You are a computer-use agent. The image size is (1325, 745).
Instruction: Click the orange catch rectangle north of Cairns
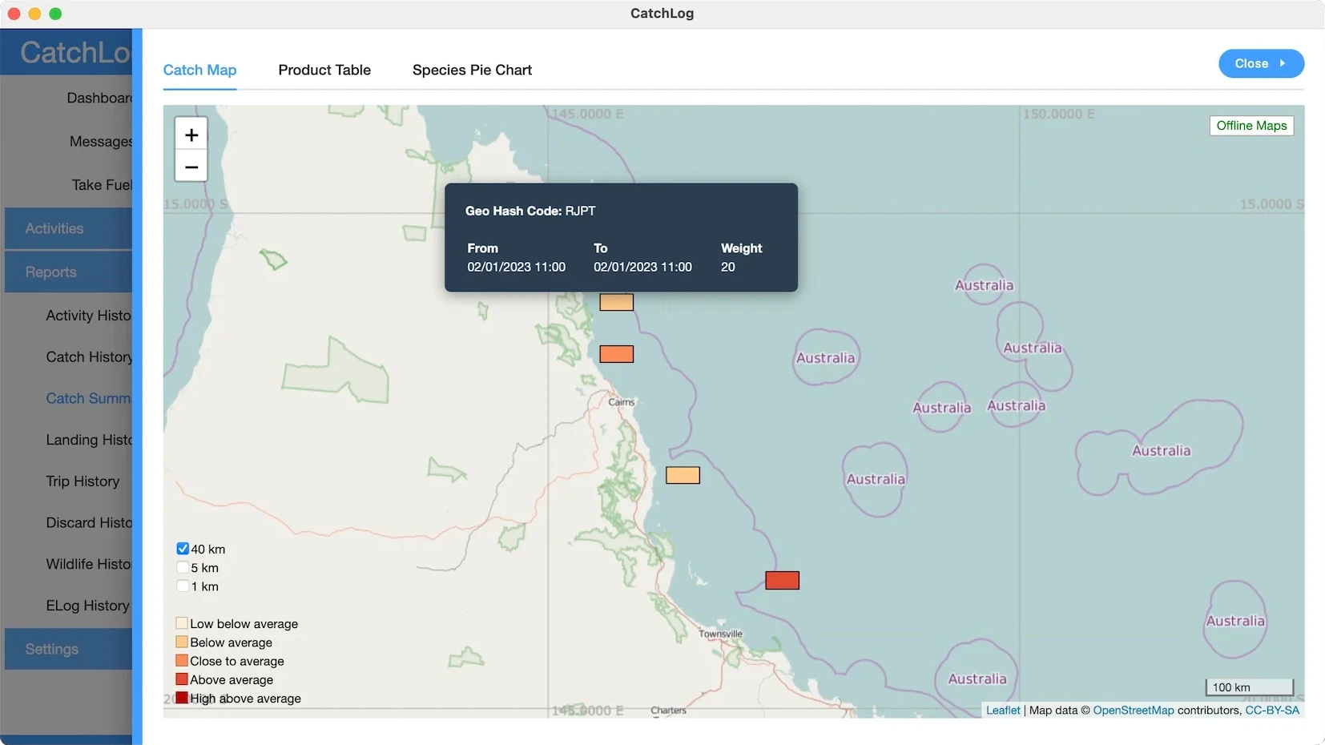(616, 354)
